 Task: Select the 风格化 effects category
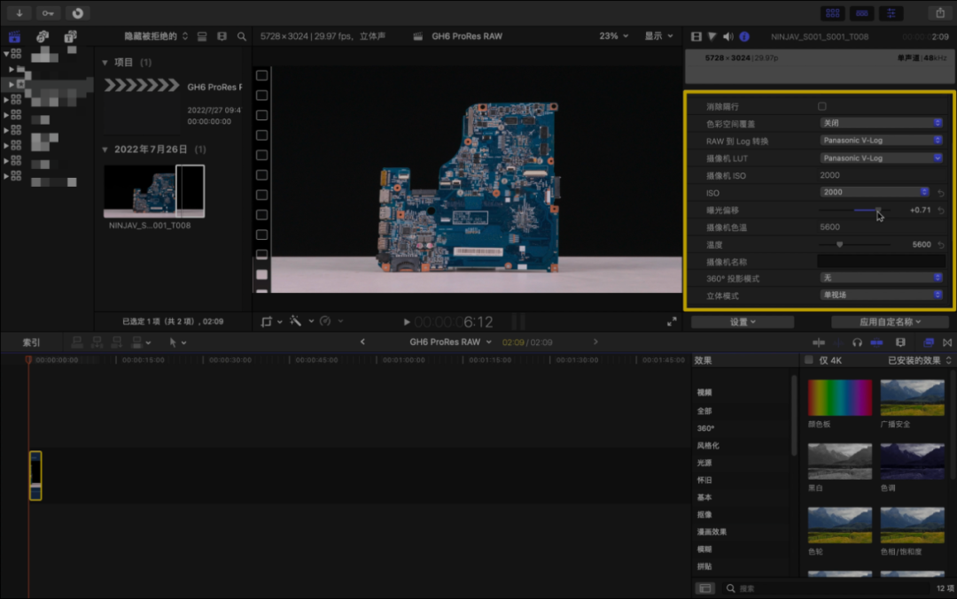click(x=708, y=446)
